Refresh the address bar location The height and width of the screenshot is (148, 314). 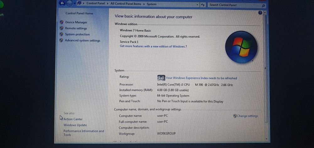point(203,5)
